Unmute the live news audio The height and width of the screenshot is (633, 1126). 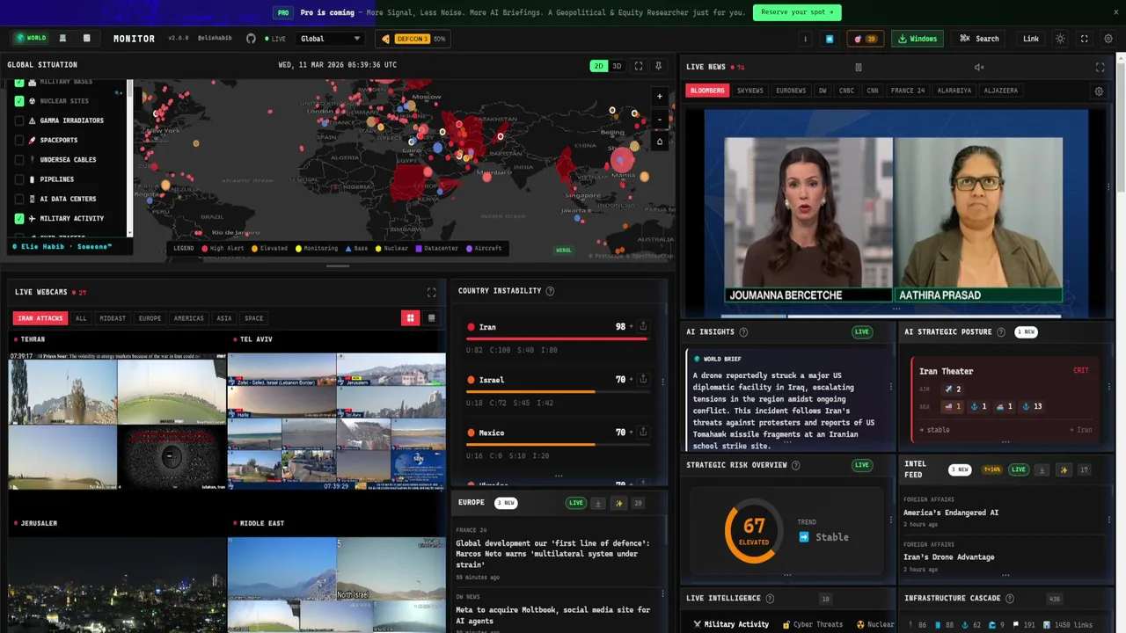[979, 67]
